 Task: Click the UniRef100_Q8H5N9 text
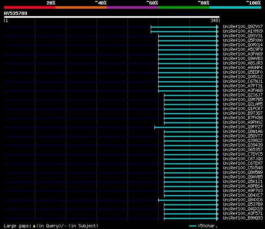(x=243, y=173)
